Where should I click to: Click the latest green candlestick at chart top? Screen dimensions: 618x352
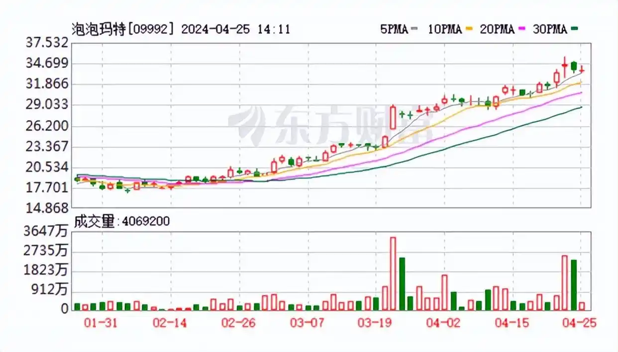pyautogui.click(x=573, y=66)
